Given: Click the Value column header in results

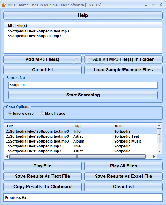Looking at the screenshot, I should pos(134,126).
